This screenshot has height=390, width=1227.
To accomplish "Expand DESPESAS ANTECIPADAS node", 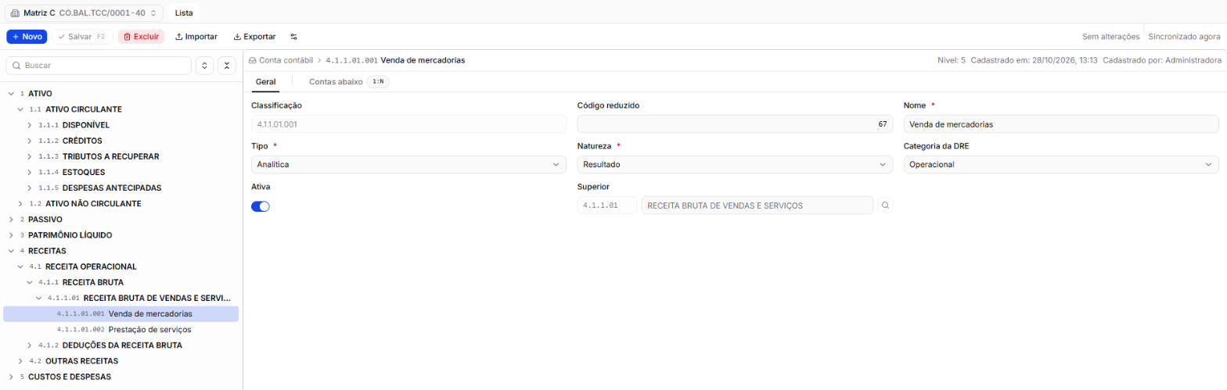I will point(30,188).
